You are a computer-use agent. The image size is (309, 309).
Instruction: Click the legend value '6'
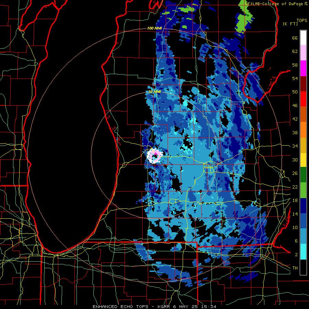296,241
